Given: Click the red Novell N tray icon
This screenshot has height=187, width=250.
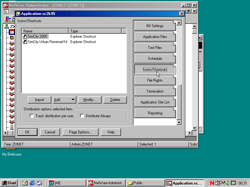Looking at the screenshot, I should pos(212,183).
